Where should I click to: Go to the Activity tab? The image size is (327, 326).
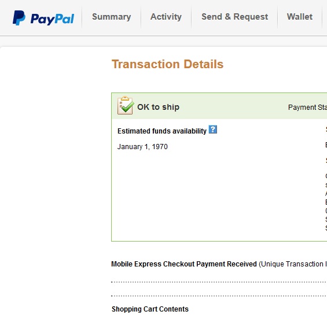point(166,17)
